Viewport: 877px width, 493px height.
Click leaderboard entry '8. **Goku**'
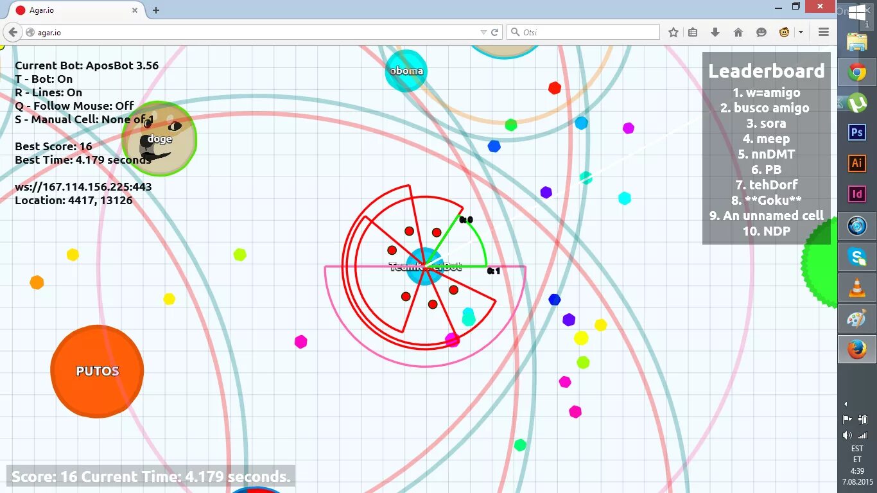(766, 200)
